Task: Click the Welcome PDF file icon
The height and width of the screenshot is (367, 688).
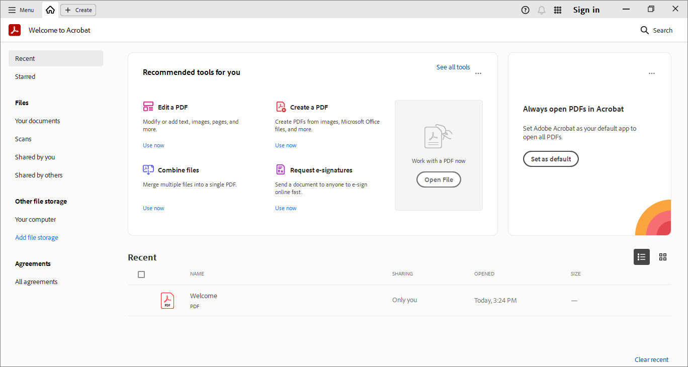Action: (x=167, y=300)
